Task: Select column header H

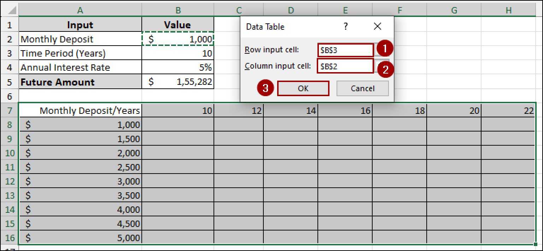Action: (x=508, y=10)
